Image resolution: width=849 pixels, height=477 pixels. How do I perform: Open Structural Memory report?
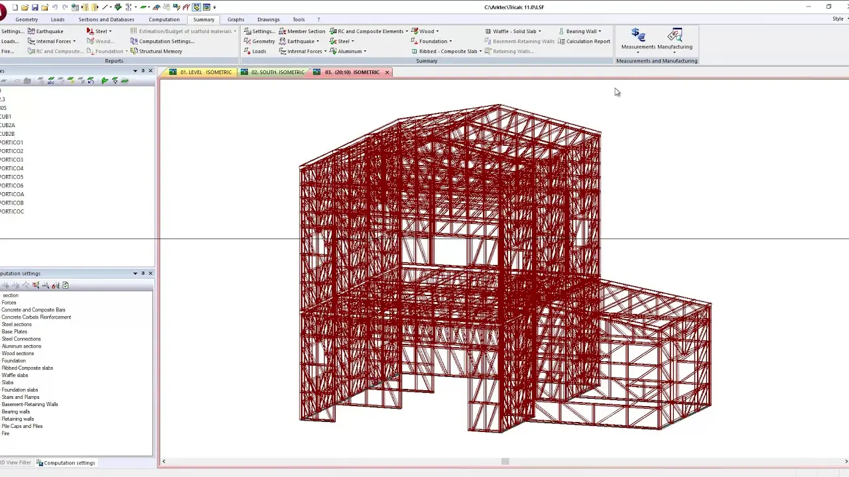[x=156, y=51]
